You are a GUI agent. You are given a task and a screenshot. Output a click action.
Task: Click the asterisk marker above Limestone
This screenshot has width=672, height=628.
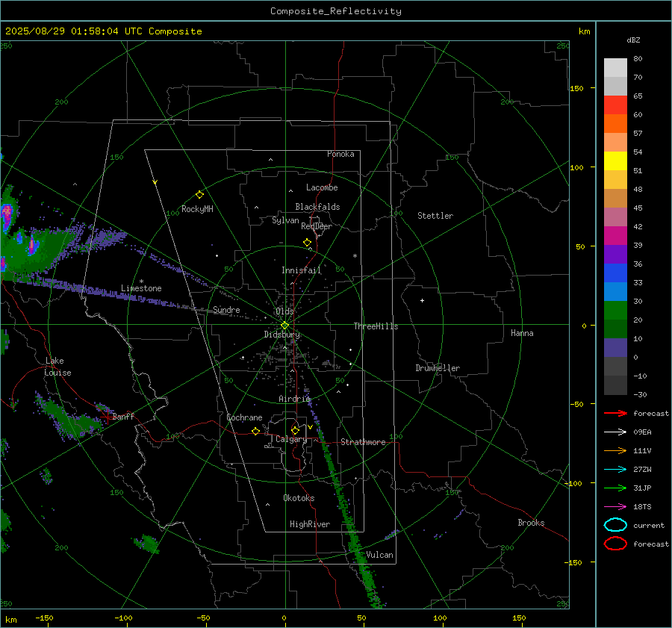point(141,282)
